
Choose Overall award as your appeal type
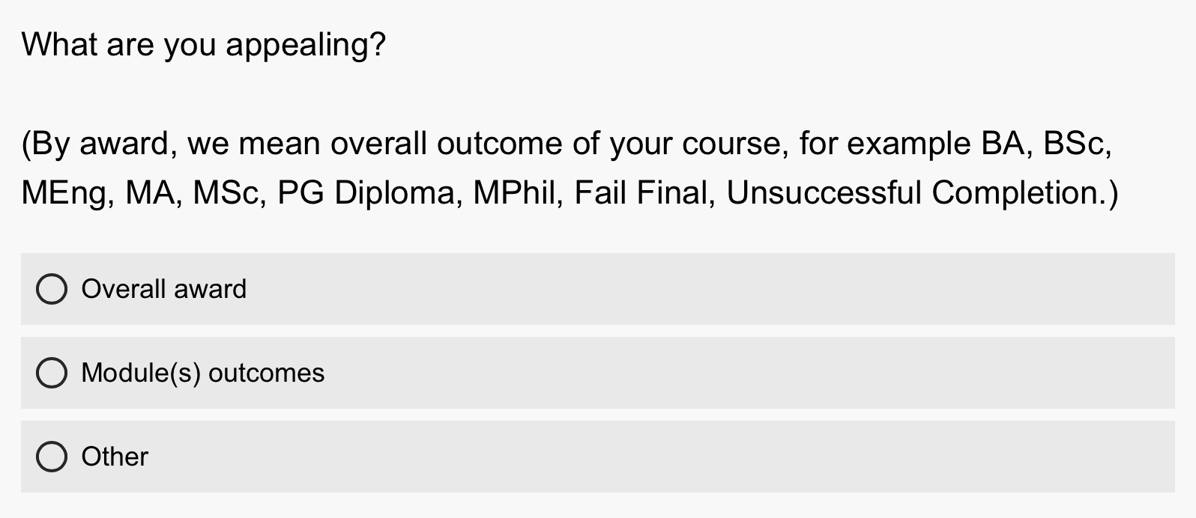[166, 289]
